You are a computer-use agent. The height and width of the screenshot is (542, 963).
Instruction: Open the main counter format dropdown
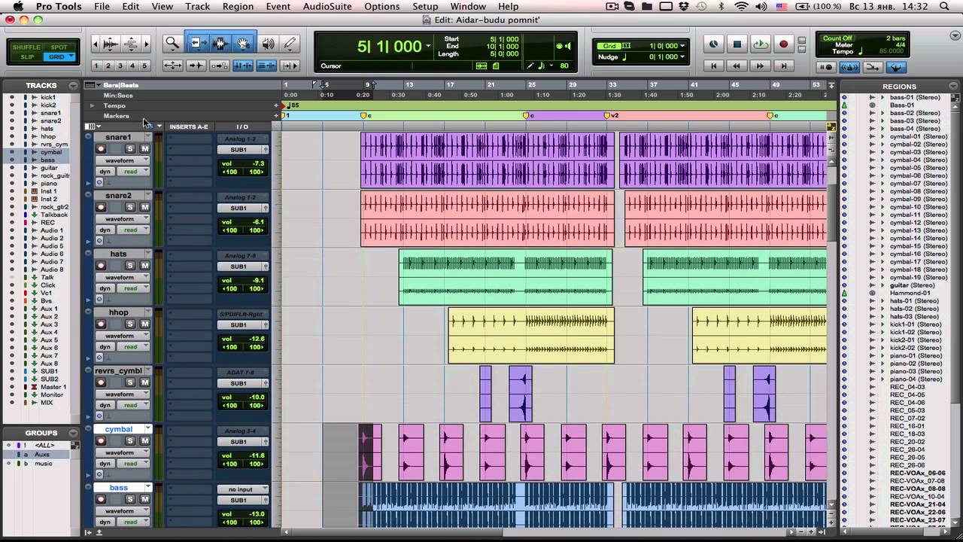tap(429, 47)
